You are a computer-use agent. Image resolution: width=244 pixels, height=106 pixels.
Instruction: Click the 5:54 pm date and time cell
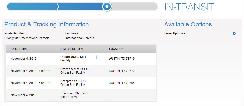pos(30,83)
